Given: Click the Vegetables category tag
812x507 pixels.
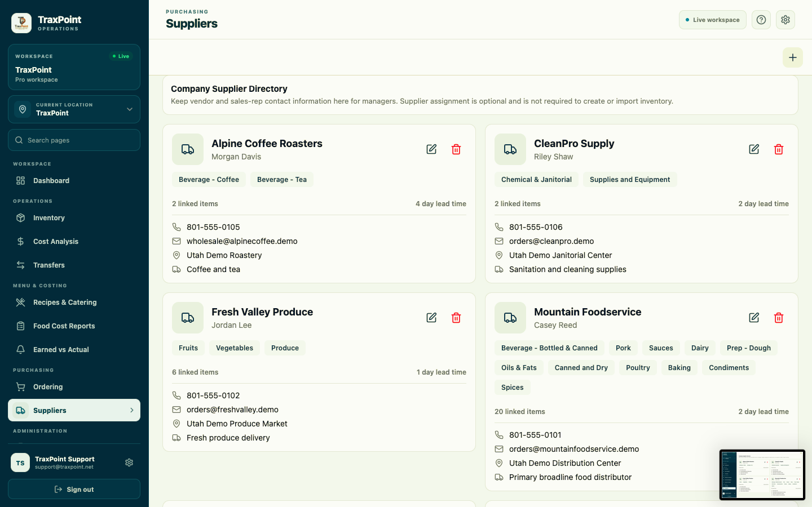Looking at the screenshot, I should pyautogui.click(x=235, y=348).
